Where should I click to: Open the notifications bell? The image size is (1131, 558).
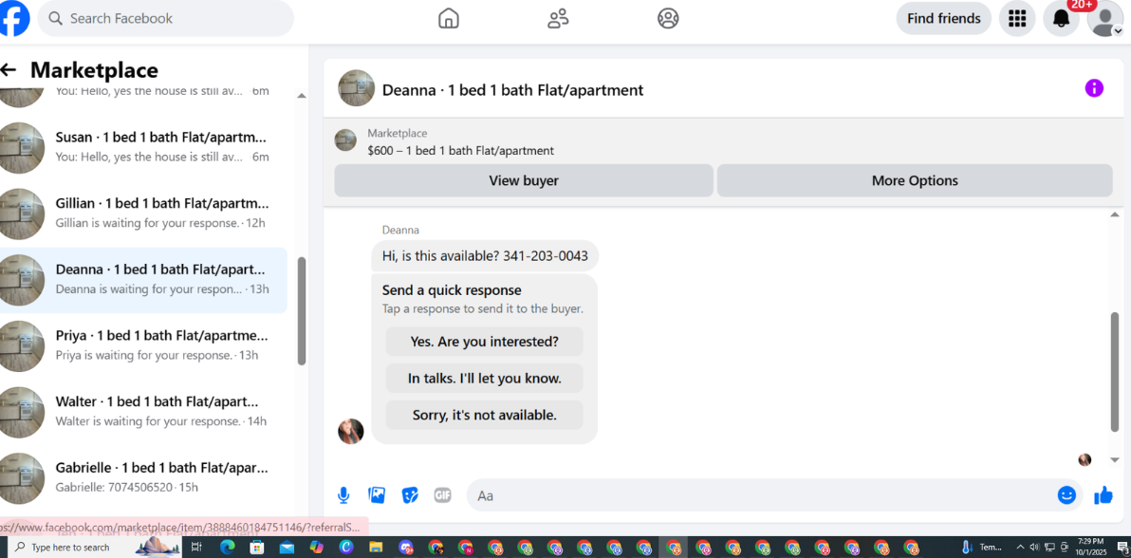[1061, 18]
